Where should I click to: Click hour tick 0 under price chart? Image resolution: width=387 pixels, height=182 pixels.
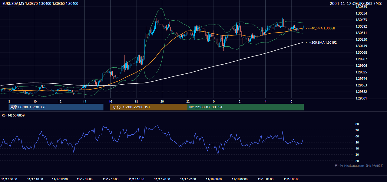click(x=214, y=101)
